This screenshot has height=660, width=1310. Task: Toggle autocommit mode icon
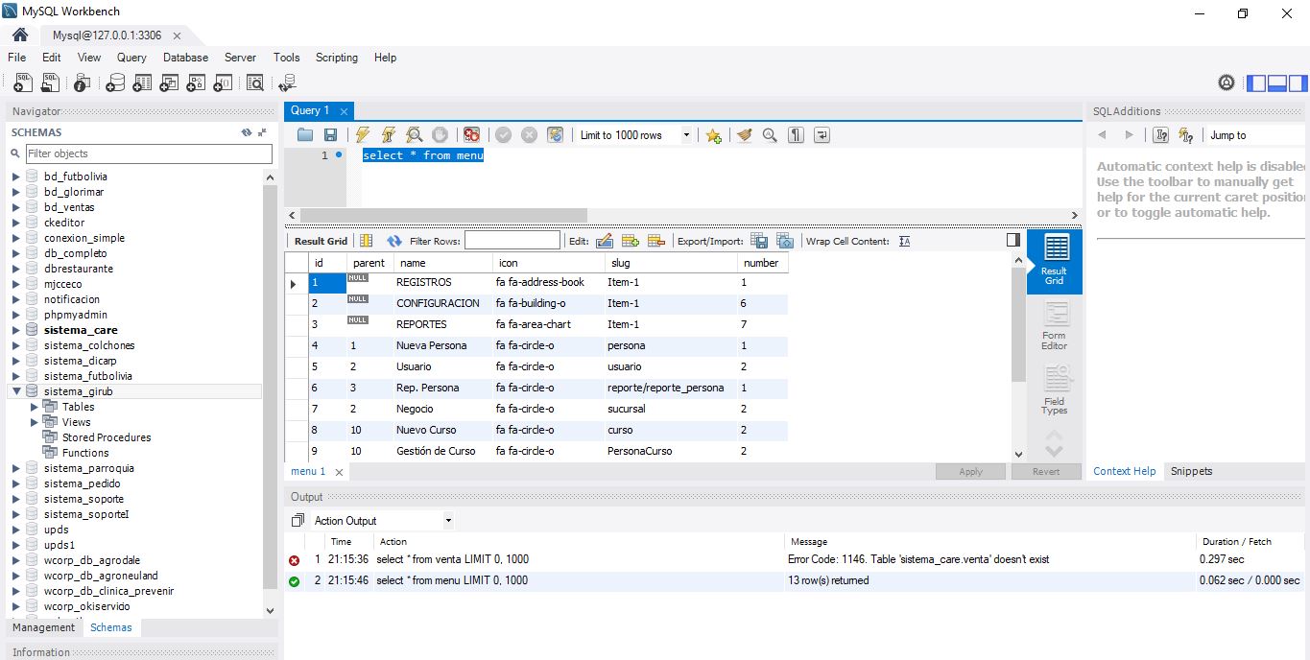tap(555, 135)
